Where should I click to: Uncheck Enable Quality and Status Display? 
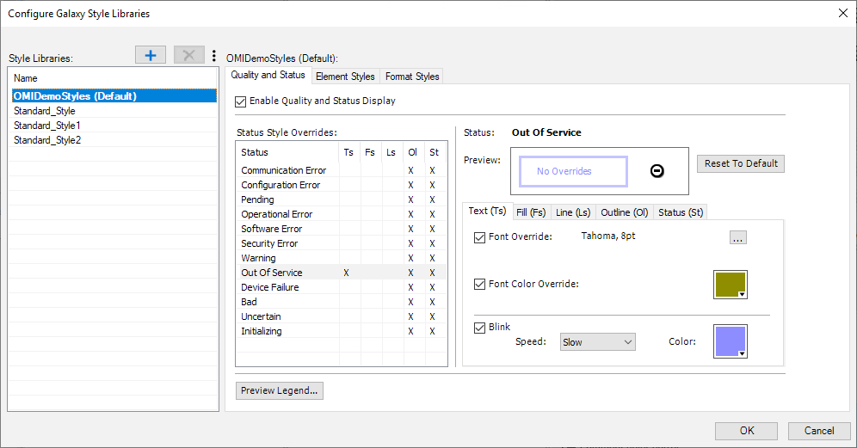240,101
